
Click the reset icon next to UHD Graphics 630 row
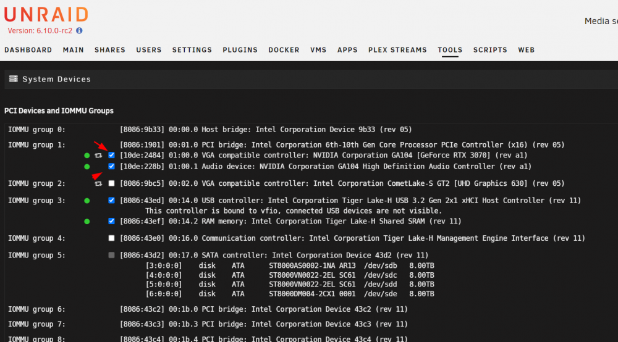point(98,183)
